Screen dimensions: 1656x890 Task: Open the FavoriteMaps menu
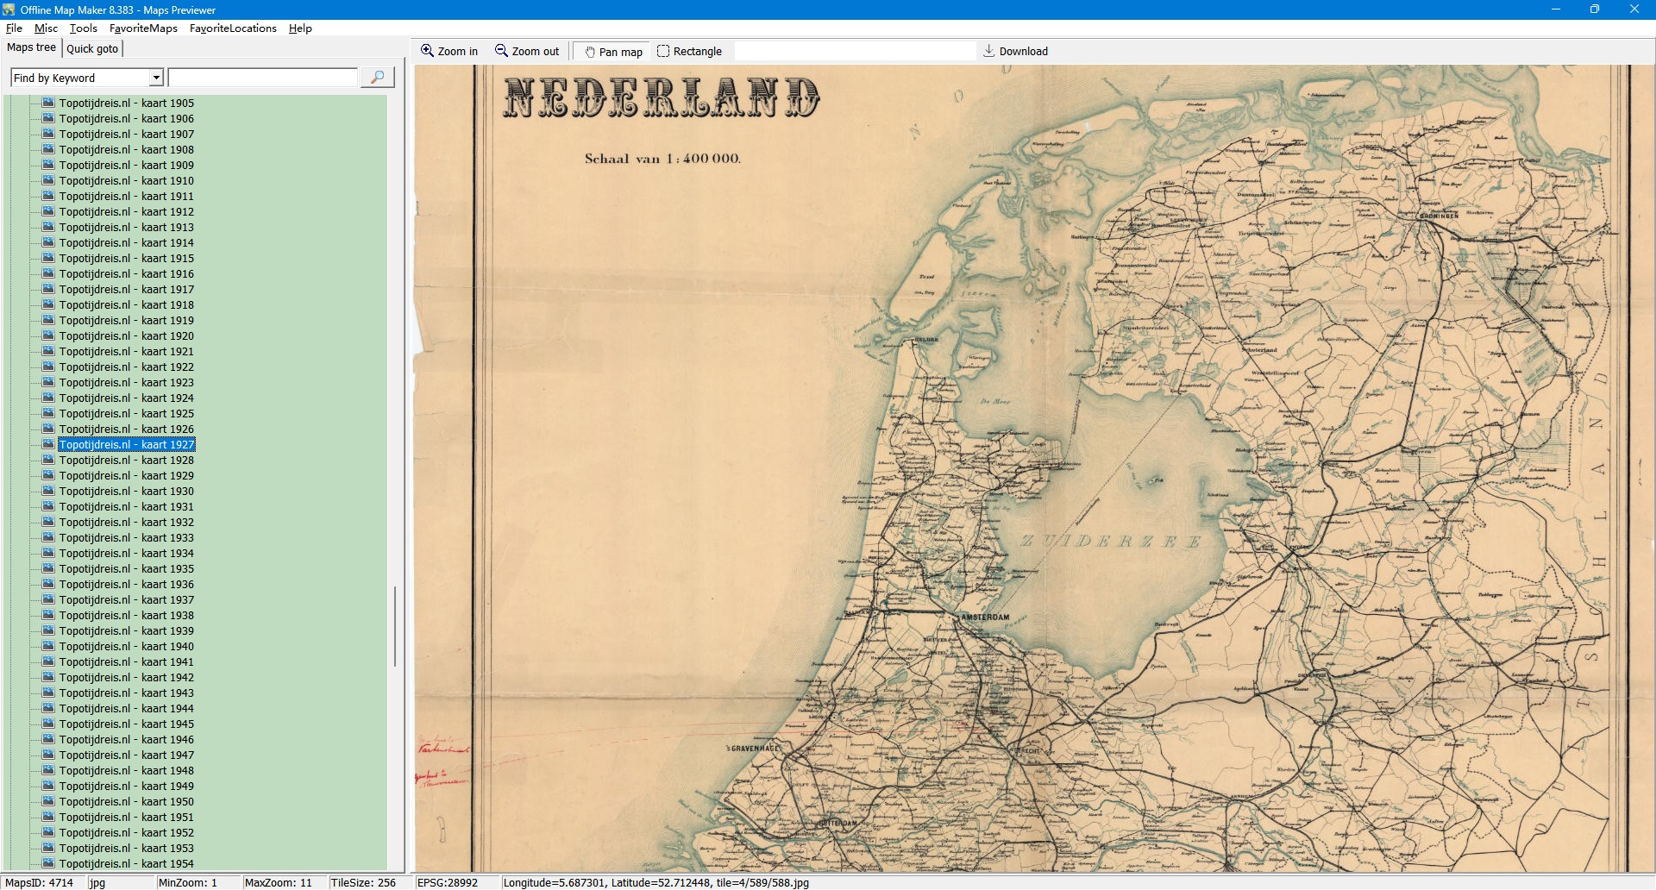pos(143,28)
